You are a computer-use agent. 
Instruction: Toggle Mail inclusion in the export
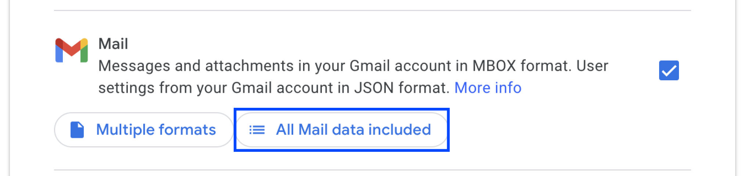click(x=669, y=70)
